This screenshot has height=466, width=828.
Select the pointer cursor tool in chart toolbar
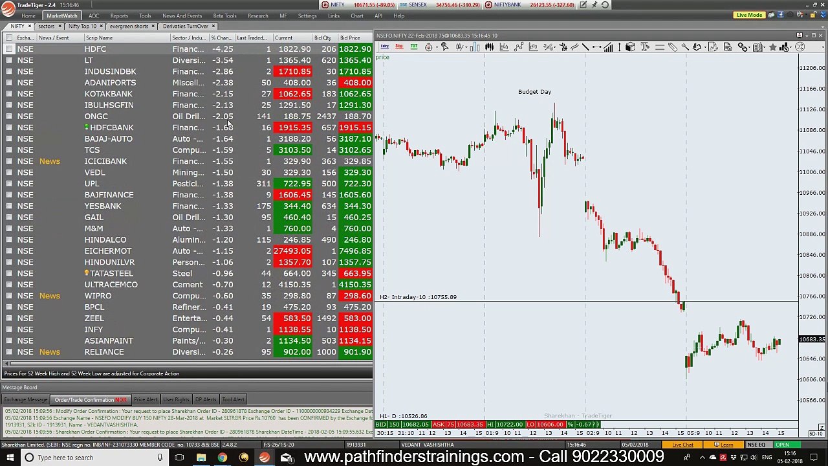[445, 47]
